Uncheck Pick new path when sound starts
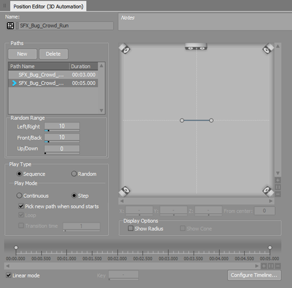Screen dimensions: 292x288 [21, 206]
